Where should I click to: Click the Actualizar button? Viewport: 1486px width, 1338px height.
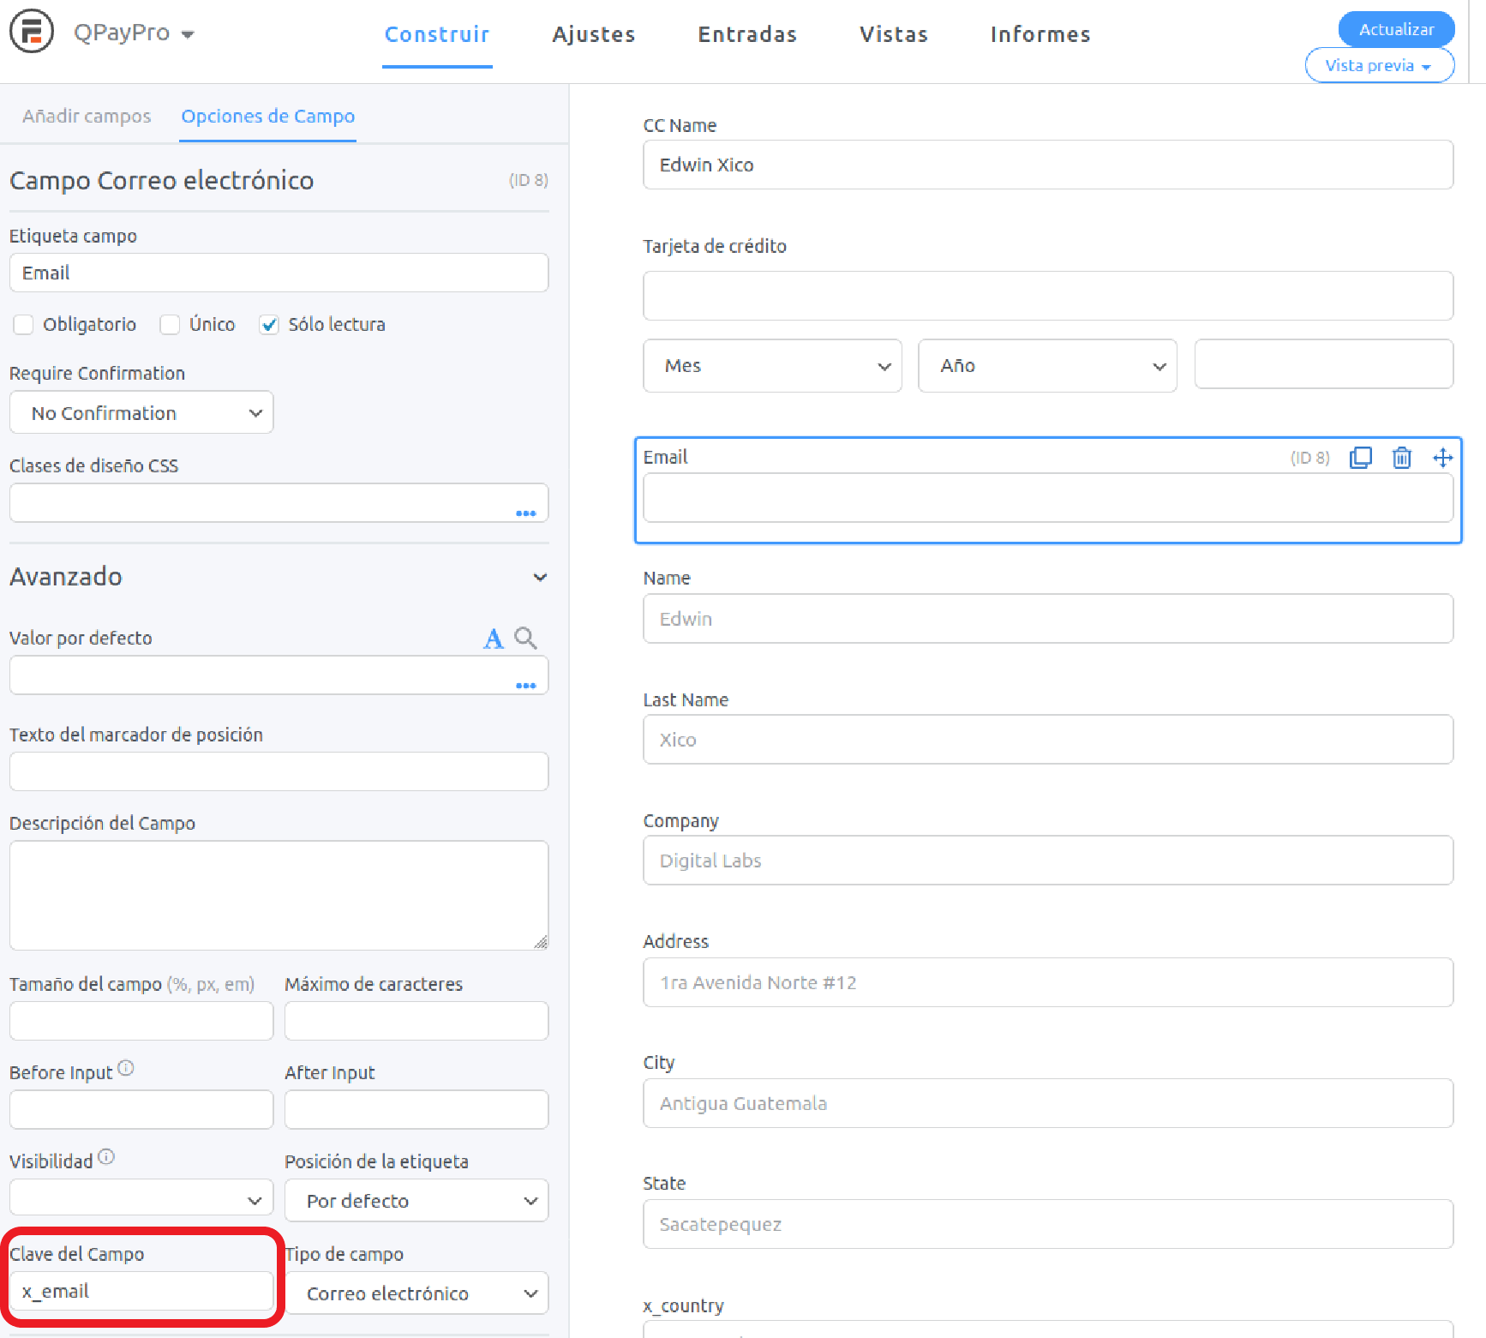[x=1396, y=29]
